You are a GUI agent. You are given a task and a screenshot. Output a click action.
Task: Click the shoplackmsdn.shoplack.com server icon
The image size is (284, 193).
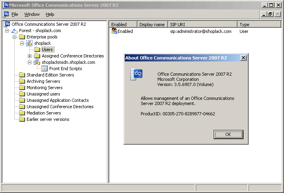point(37,62)
